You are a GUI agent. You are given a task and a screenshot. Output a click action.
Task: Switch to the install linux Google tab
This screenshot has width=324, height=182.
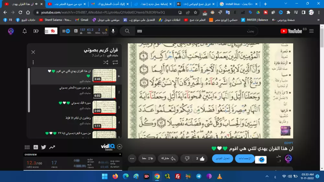(x=239, y=4)
